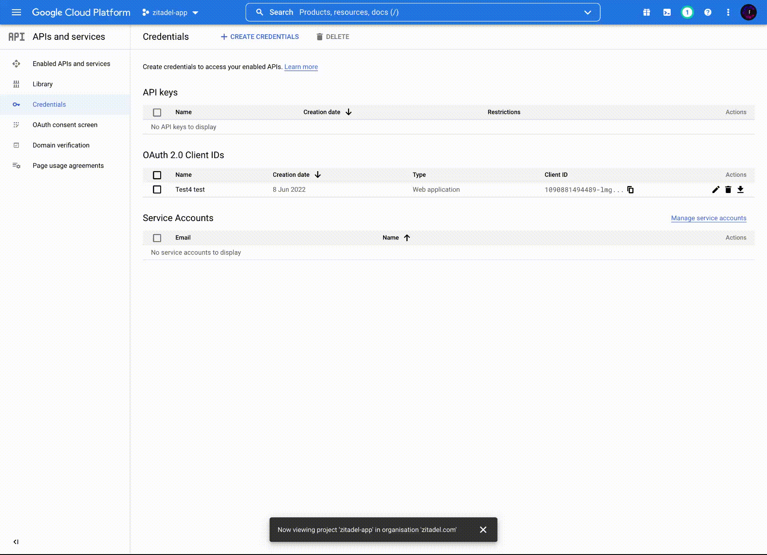Expand the search bar dropdown arrow
767x555 pixels.
(x=588, y=12)
